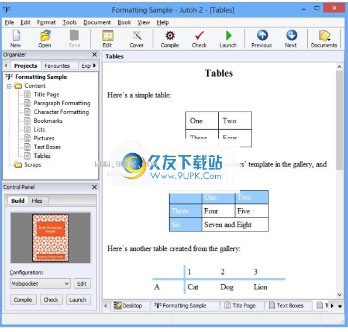Viewport: 348px width, 332px height.
Task: Open a project with the Open icon
Action: tap(45, 39)
